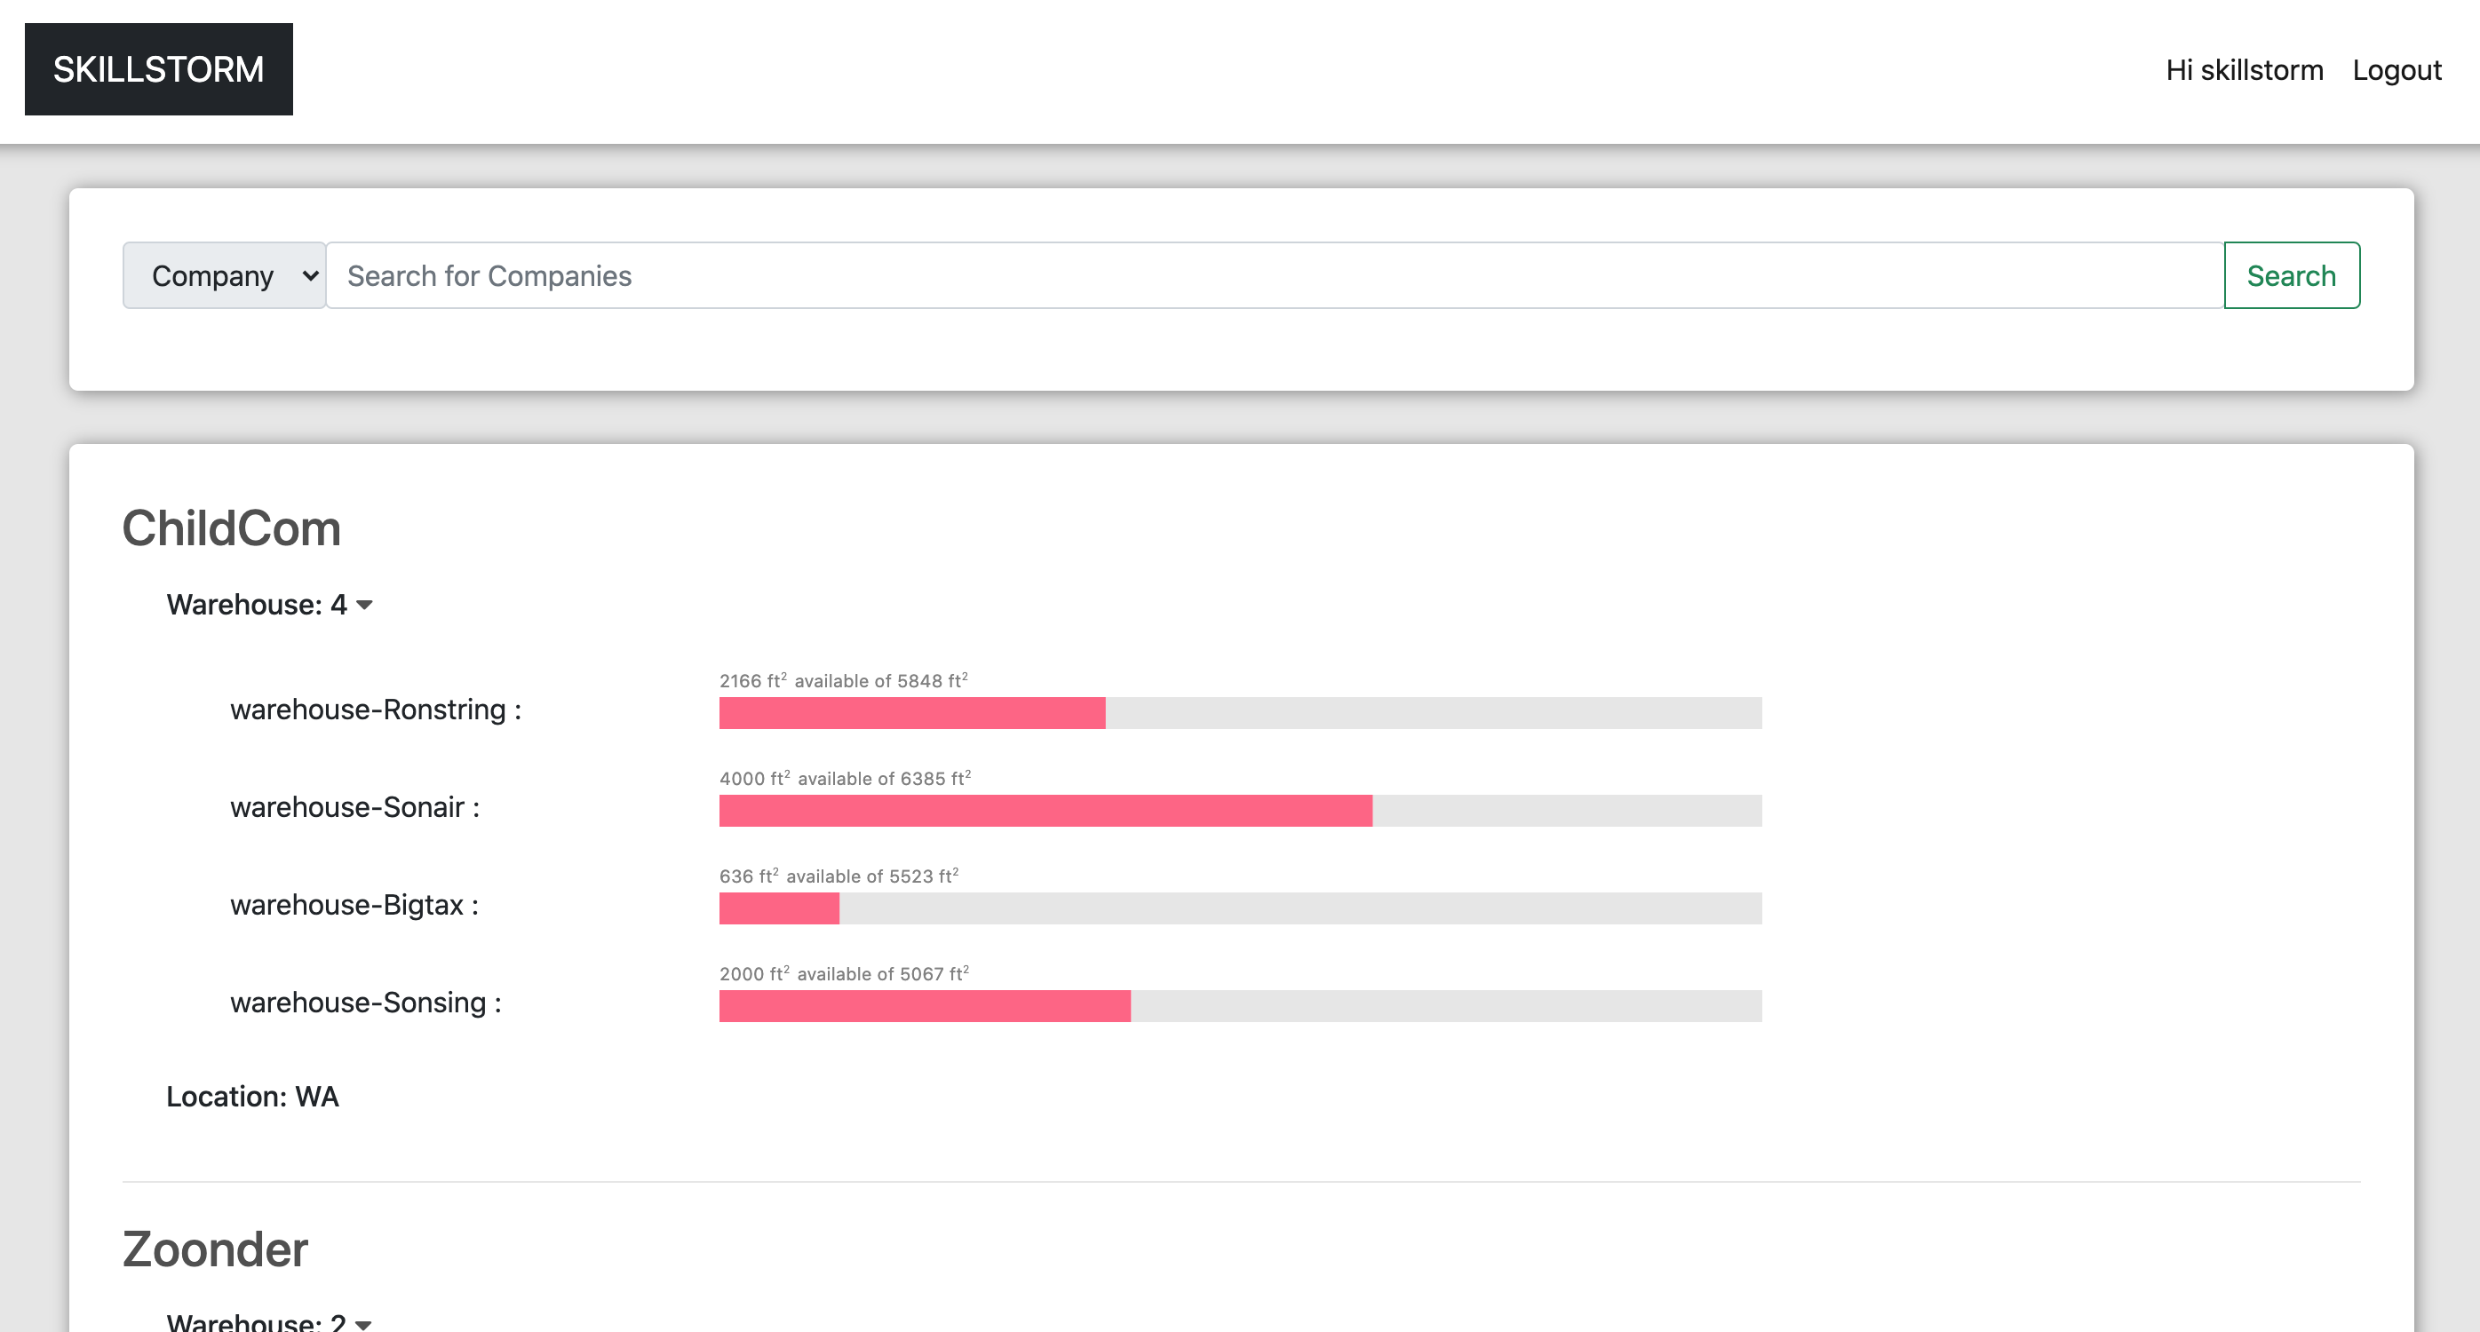Click the warehouse-Sonsing capacity bar
Viewport: 2480px width, 1332px height.
(1240, 1006)
